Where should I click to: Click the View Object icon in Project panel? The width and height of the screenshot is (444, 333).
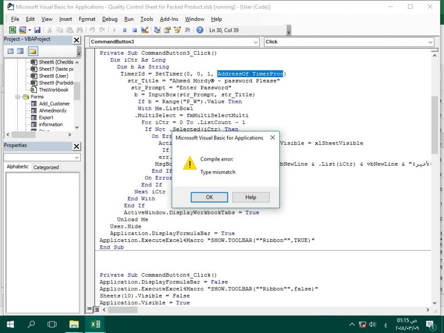click(20, 51)
